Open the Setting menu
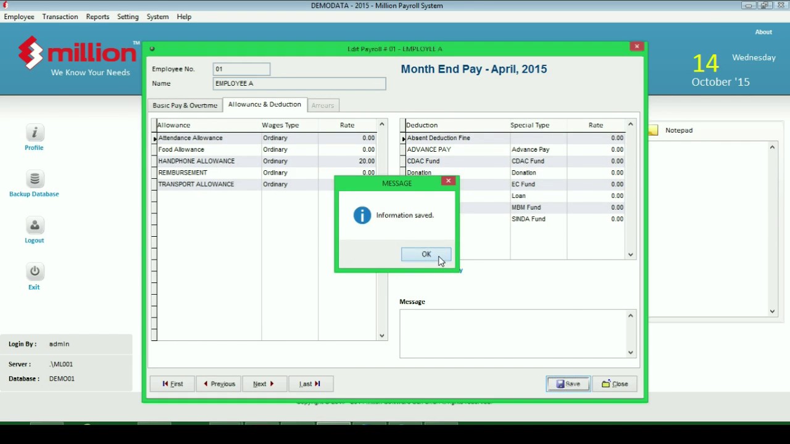This screenshot has width=790, height=444. [128, 17]
